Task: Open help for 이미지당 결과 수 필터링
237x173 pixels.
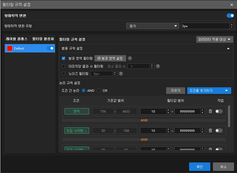Action: pos(158,66)
